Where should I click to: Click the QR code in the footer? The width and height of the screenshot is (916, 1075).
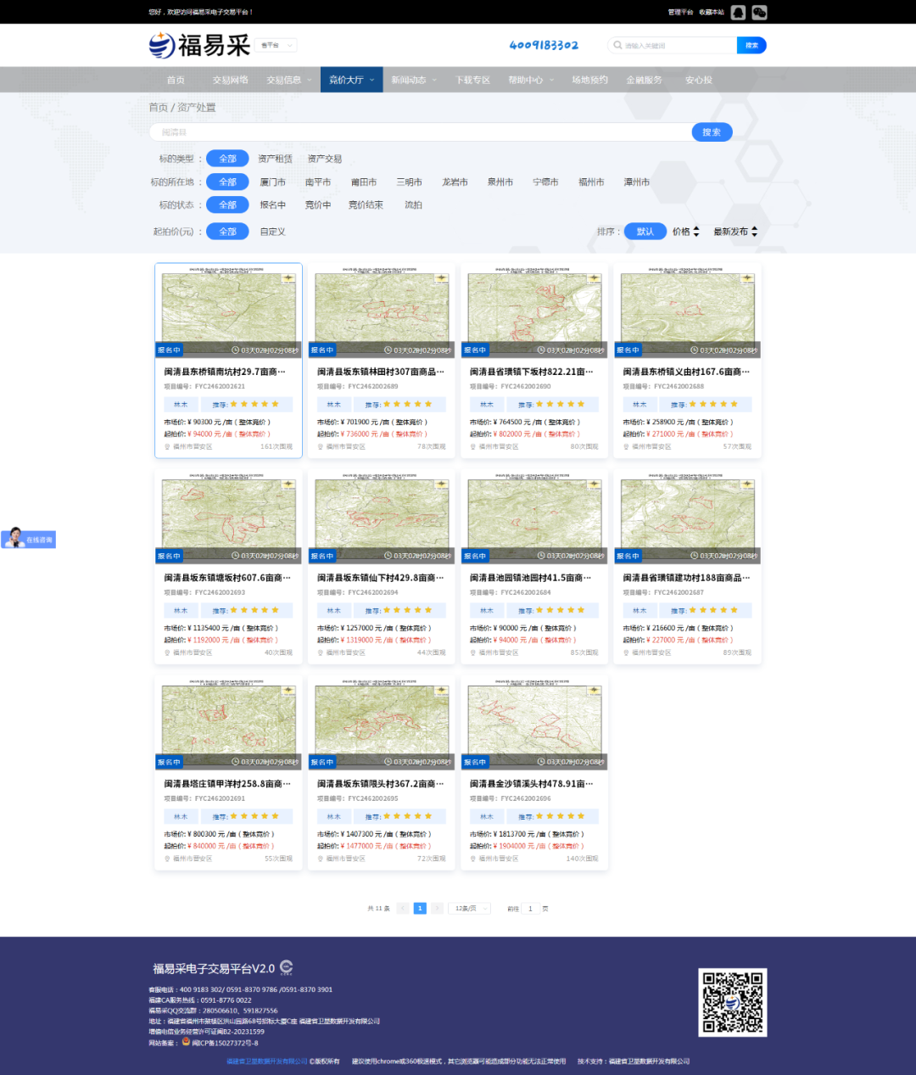[x=732, y=1002]
